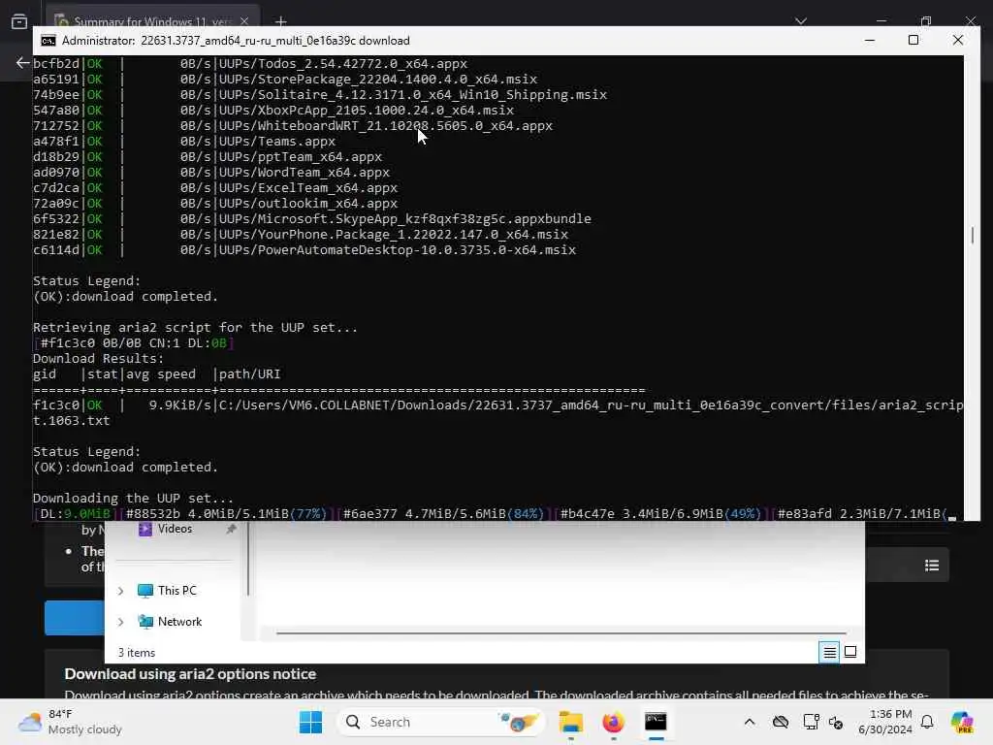This screenshot has width=993, height=745.
Task: Click the taskbar Search box
Action: point(441,722)
